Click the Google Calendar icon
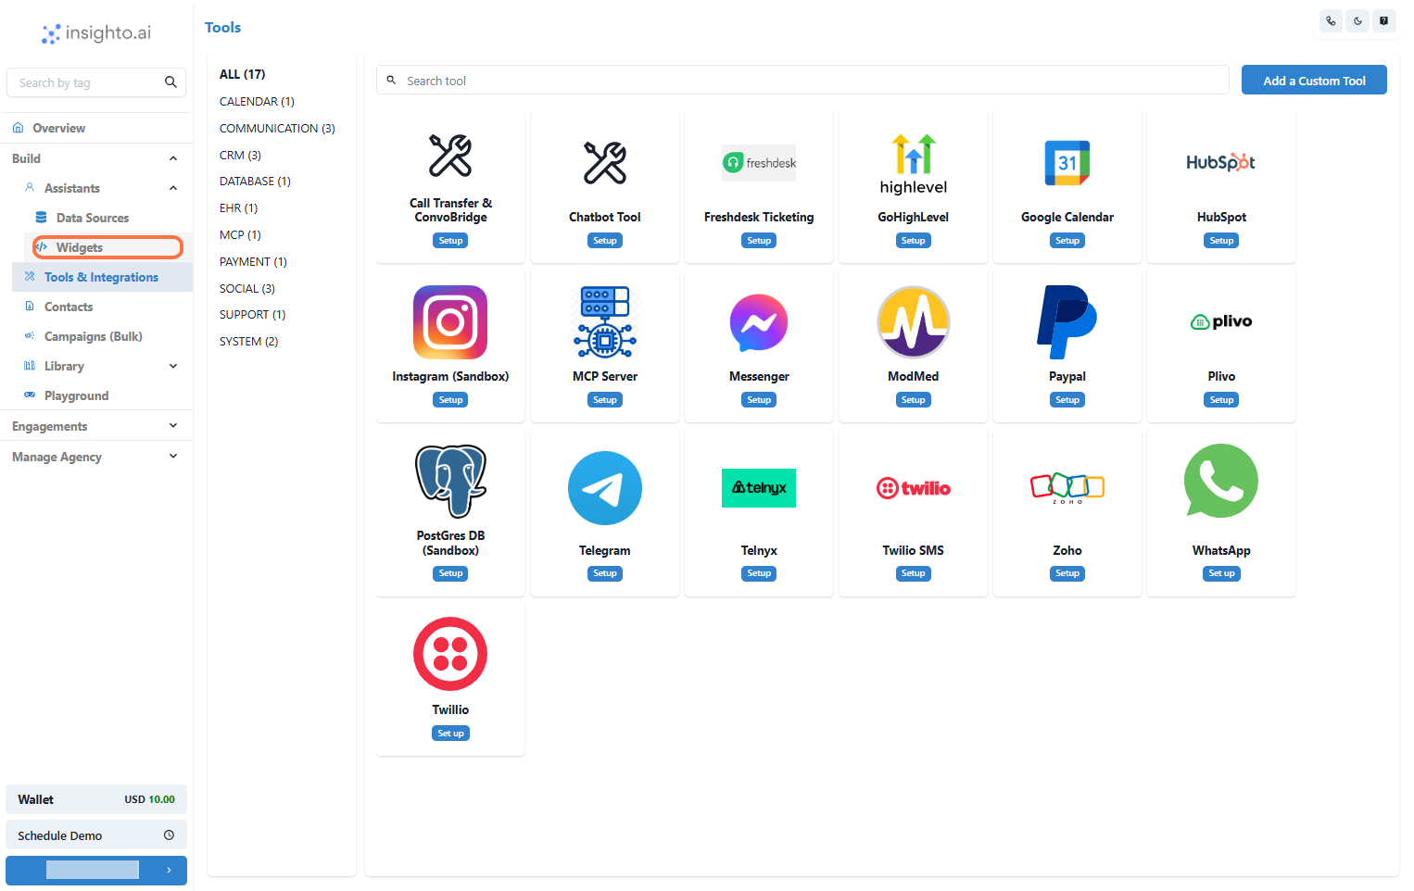The width and height of the screenshot is (1414, 891). (x=1067, y=163)
